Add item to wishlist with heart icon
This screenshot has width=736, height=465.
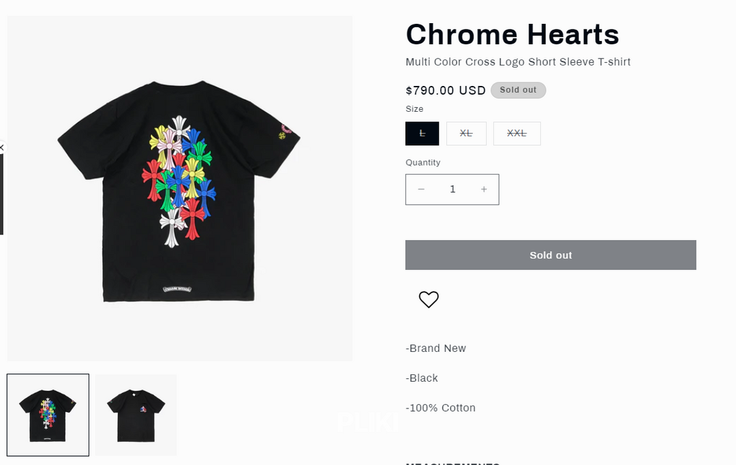429,299
